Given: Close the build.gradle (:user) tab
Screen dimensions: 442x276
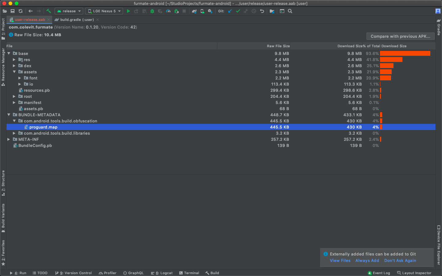Looking at the screenshot, I should click(x=98, y=20).
